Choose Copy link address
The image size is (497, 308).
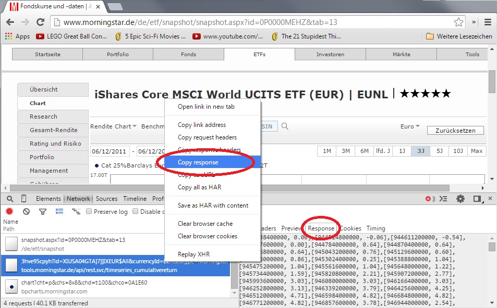pos(212,124)
